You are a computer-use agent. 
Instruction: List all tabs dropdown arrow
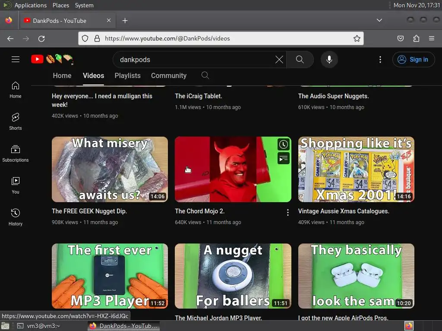pos(379,20)
